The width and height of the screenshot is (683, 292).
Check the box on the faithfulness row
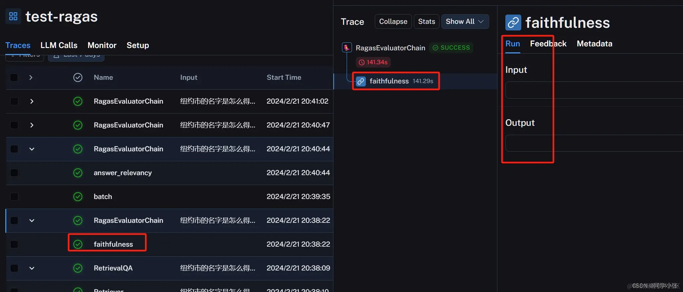(14, 244)
